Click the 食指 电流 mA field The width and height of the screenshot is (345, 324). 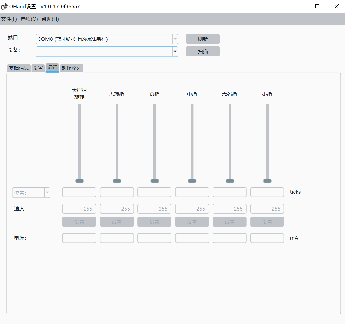coord(155,238)
